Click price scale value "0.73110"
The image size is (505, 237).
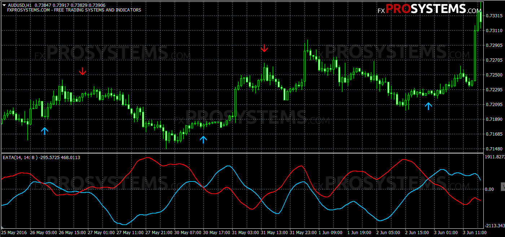click(x=494, y=31)
